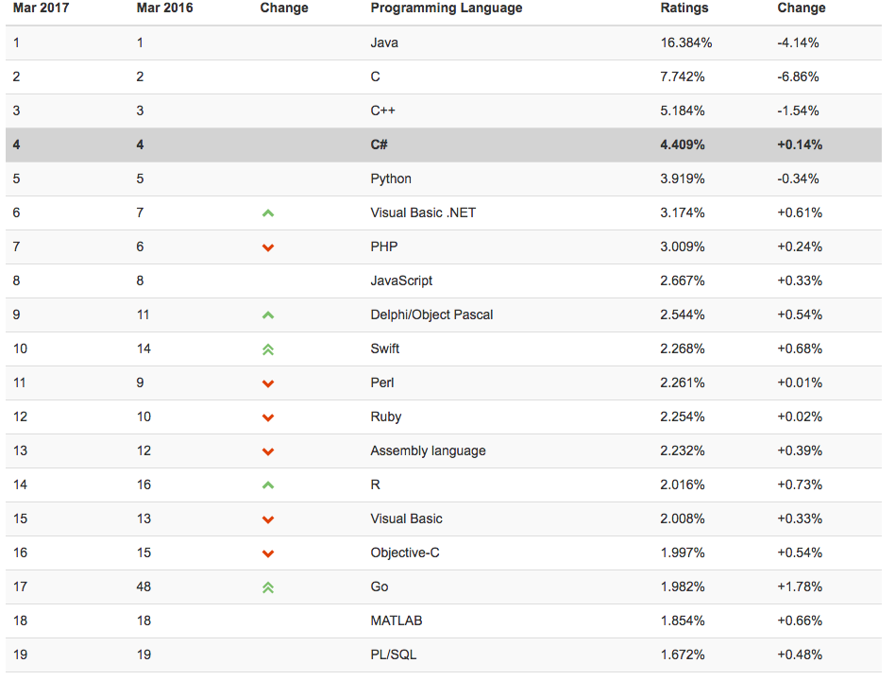Click the red down arrow next to PHP
Image resolution: width=895 pixels, height=680 pixels.
(268, 247)
